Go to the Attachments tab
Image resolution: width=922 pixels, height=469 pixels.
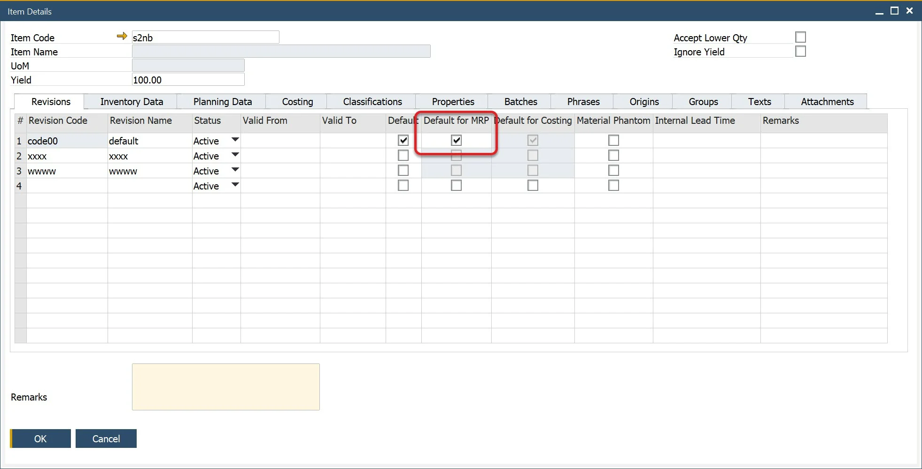[827, 102]
